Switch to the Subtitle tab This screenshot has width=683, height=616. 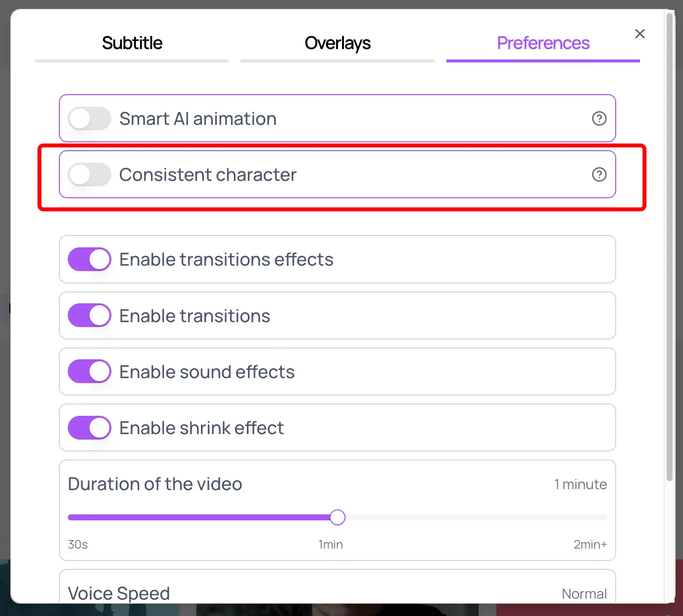(x=132, y=43)
